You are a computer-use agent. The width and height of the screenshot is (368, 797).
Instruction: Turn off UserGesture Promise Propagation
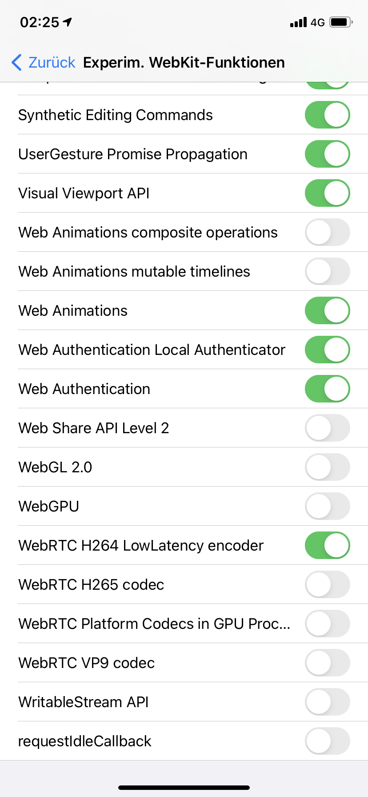tap(327, 154)
